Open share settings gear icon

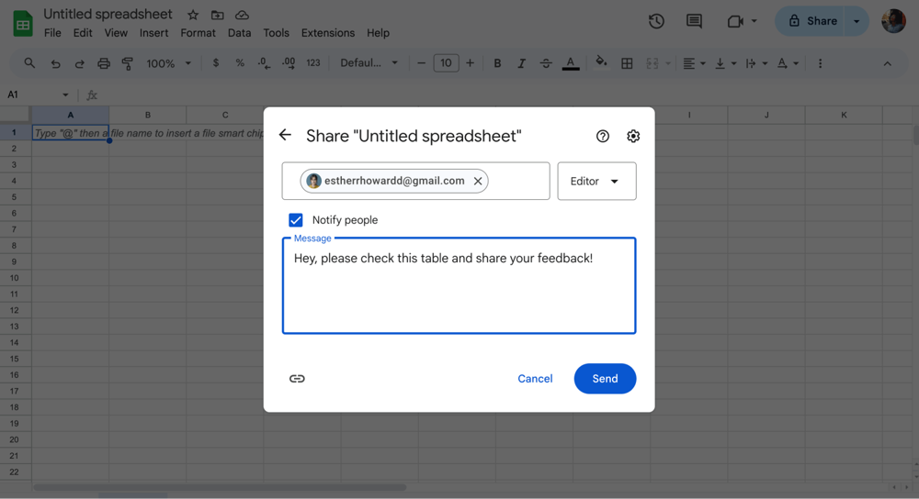click(633, 136)
